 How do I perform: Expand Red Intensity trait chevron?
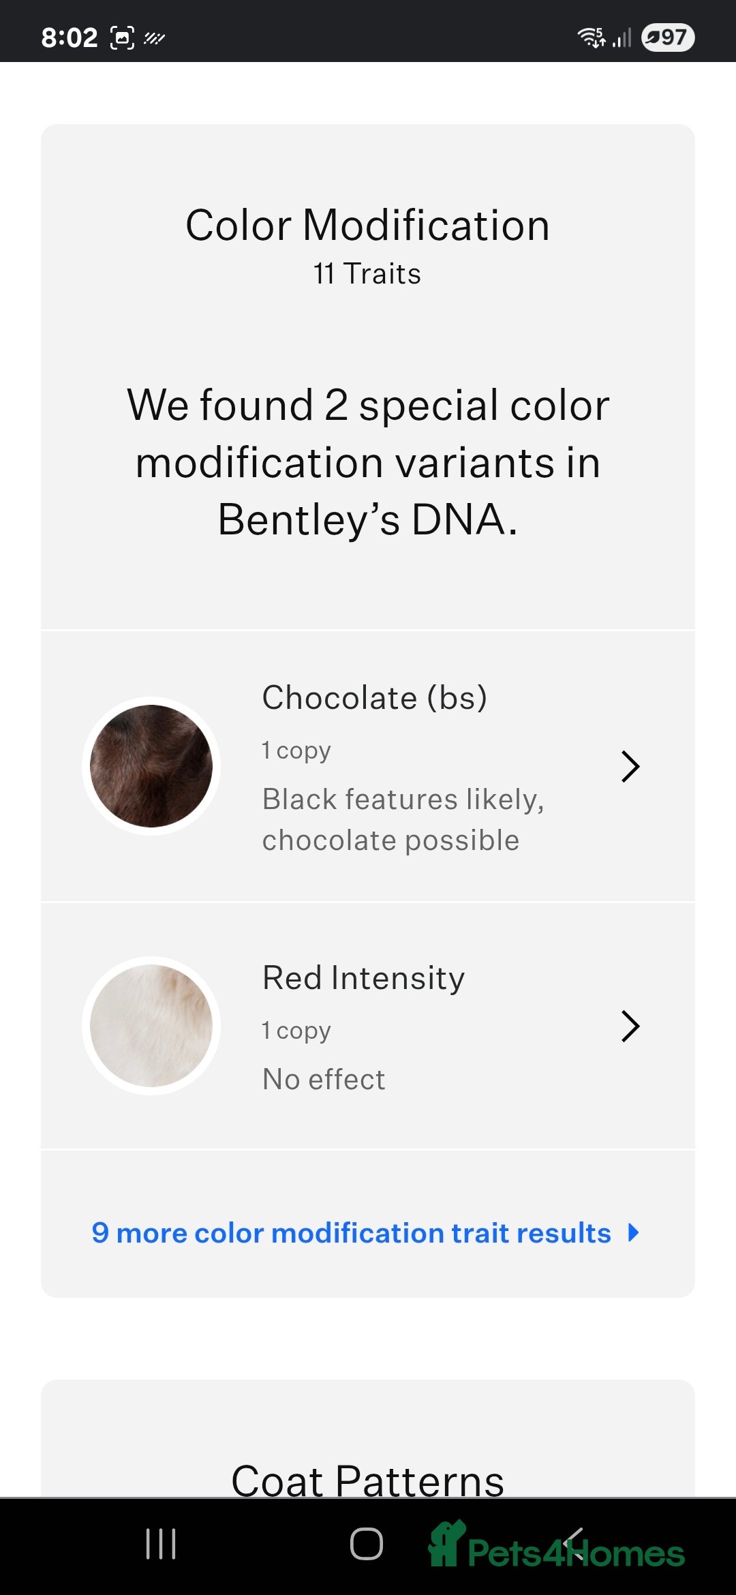630,1026
